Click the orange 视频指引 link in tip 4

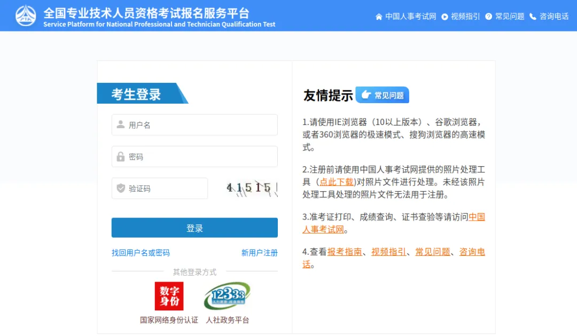[x=388, y=252]
